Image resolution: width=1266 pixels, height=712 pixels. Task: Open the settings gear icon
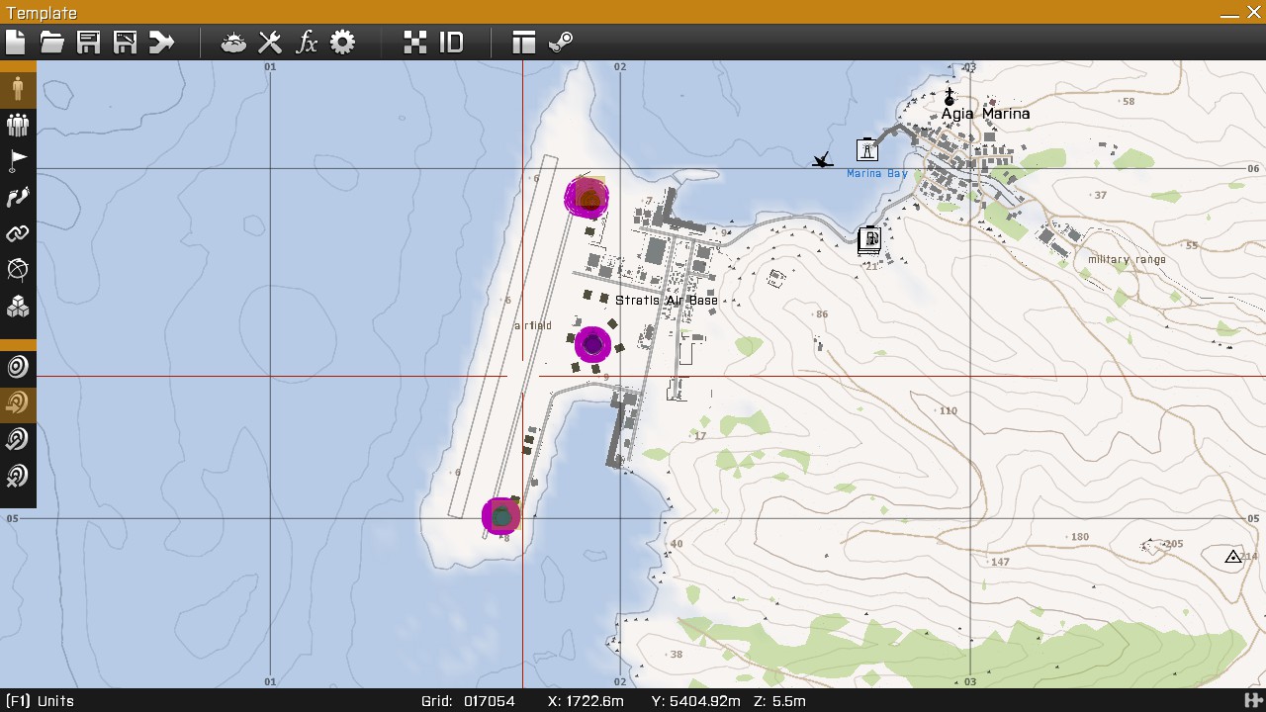point(342,42)
